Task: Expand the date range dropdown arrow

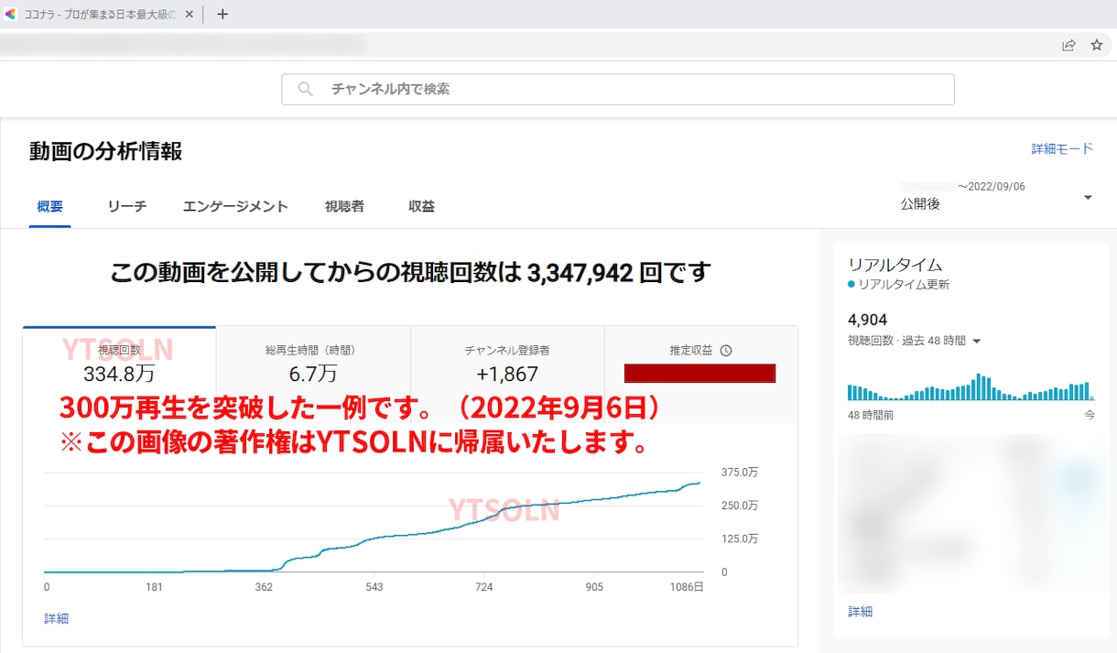Action: coord(1088,198)
